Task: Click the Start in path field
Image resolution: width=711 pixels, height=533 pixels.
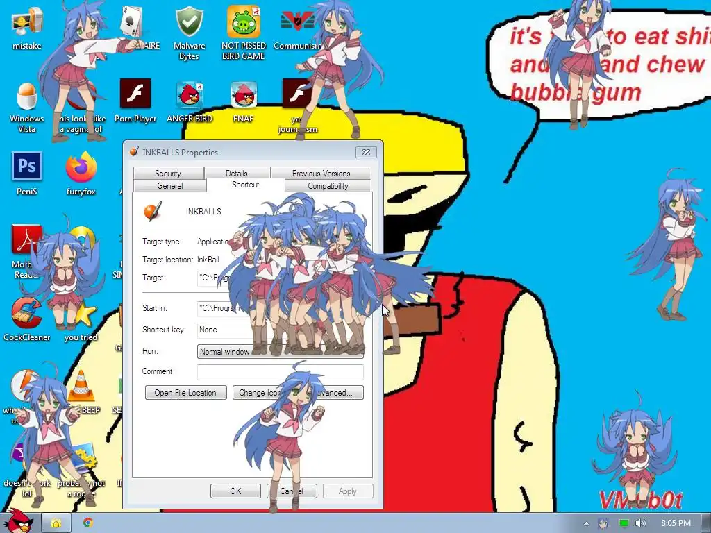Action: (x=281, y=308)
